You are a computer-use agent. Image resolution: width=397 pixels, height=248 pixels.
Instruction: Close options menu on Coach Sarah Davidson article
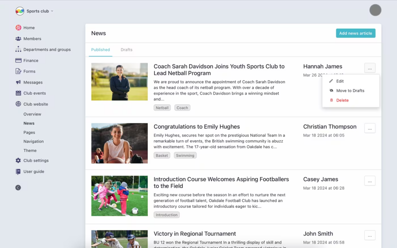click(x=369, y=68)
